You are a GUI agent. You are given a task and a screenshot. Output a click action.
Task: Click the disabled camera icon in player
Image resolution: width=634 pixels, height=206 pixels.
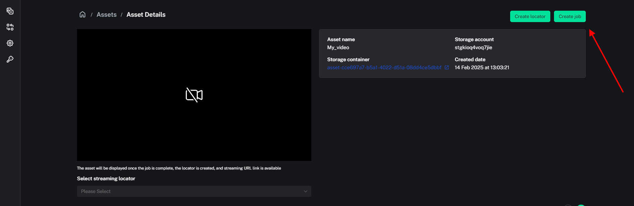pos(194,95)
